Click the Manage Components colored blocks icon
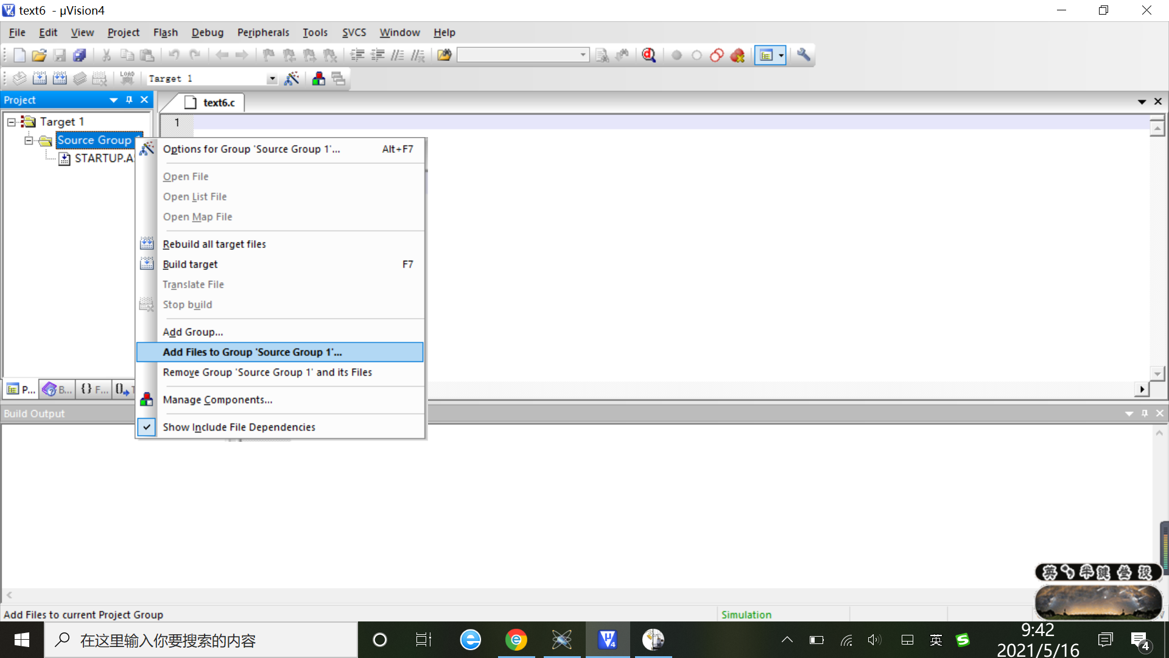1169x658 pixels. pyautogui.click(x=318, y=79)
